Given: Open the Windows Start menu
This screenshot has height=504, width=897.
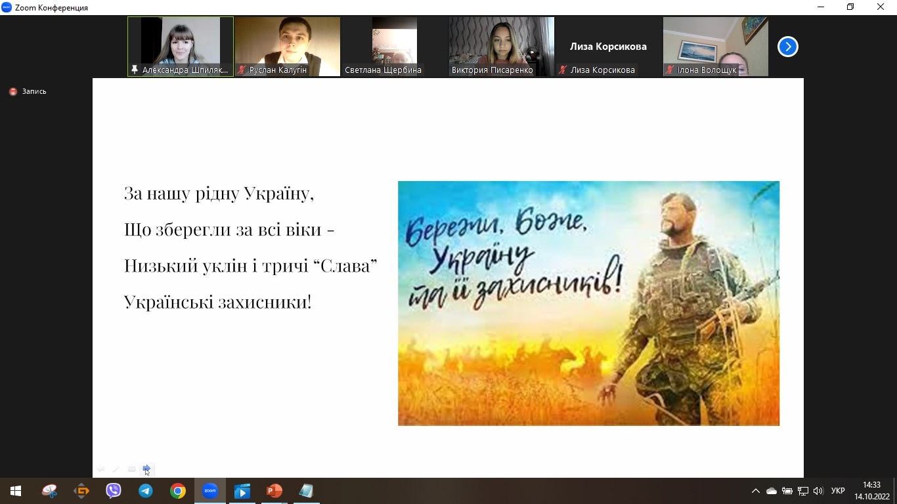Looking at the screenshot, I should 16,491.
